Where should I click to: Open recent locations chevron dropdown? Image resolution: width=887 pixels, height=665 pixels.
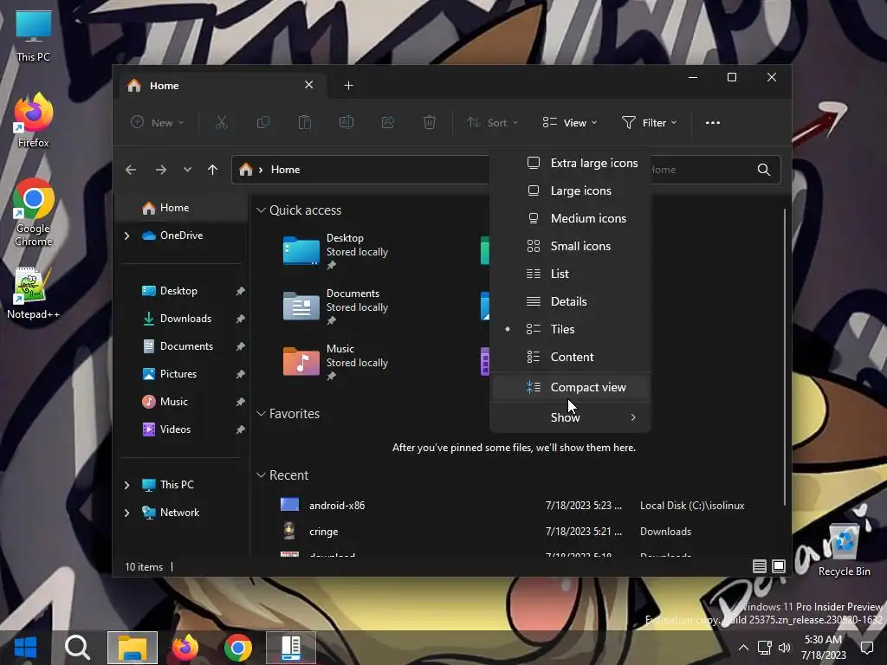point(187,170)
